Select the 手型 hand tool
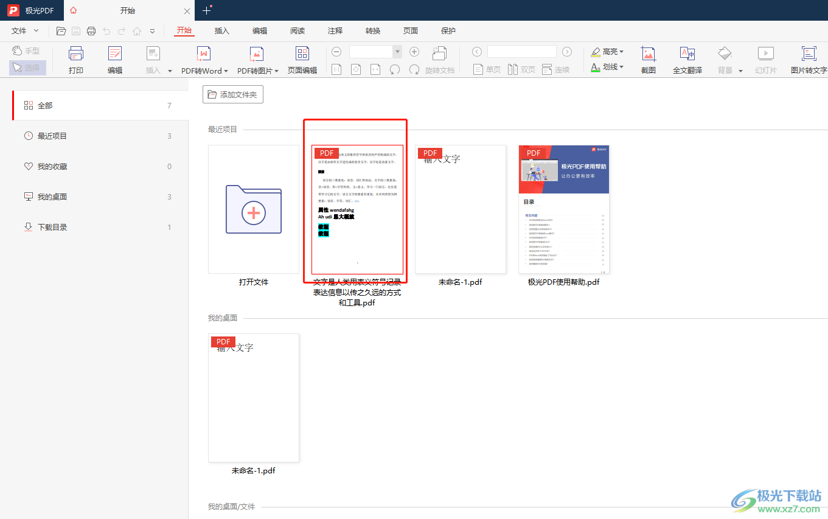Screen dimensions: 828x519 point(27,51)
